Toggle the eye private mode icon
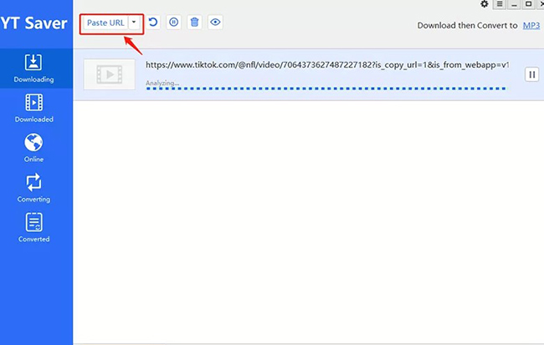The width and height of the screenshot is (544, 345). tap(215, 23)
